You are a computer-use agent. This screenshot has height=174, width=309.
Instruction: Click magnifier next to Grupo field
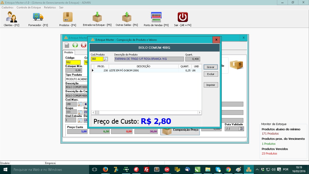coord(80,112)
